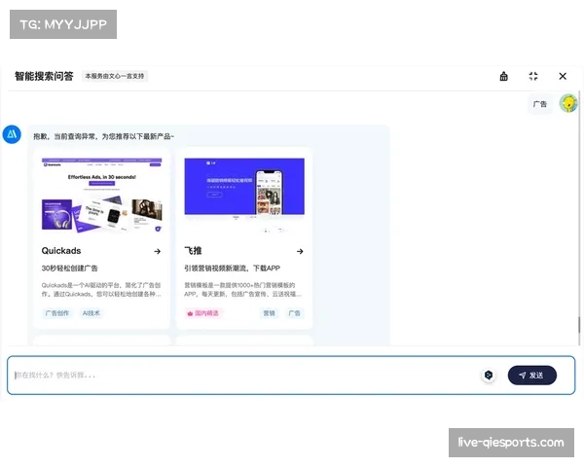Select the 营销 tag
Image resolution: width=584 pixels, height=467 pixels.
[x=269, y=313]
